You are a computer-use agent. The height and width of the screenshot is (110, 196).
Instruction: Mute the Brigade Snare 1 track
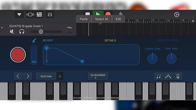coord(12,31)
